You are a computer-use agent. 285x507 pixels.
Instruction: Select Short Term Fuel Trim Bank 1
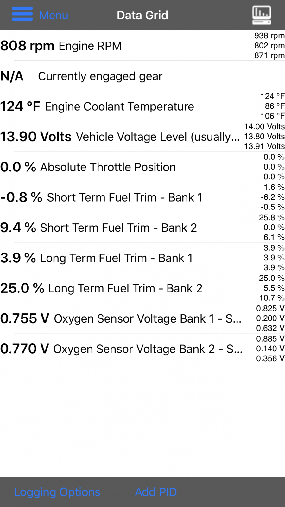pos(142,197)
